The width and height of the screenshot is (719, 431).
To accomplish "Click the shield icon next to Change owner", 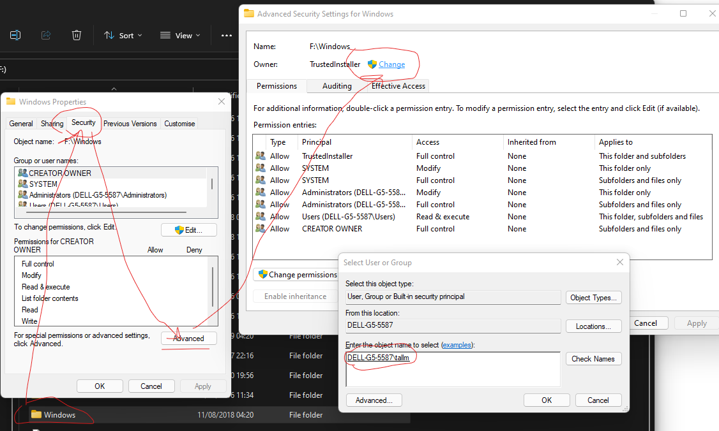I will (372, 64).
